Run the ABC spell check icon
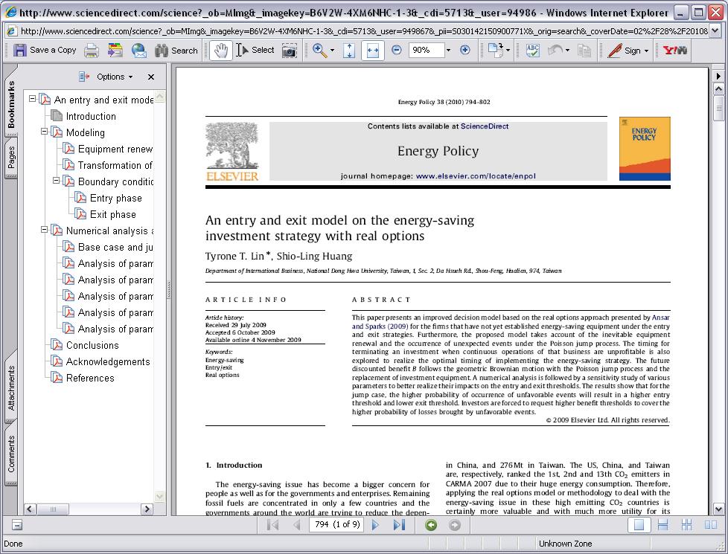Image resolution: width=728 pixels, height=554 pixels. [x=532, y=50]
